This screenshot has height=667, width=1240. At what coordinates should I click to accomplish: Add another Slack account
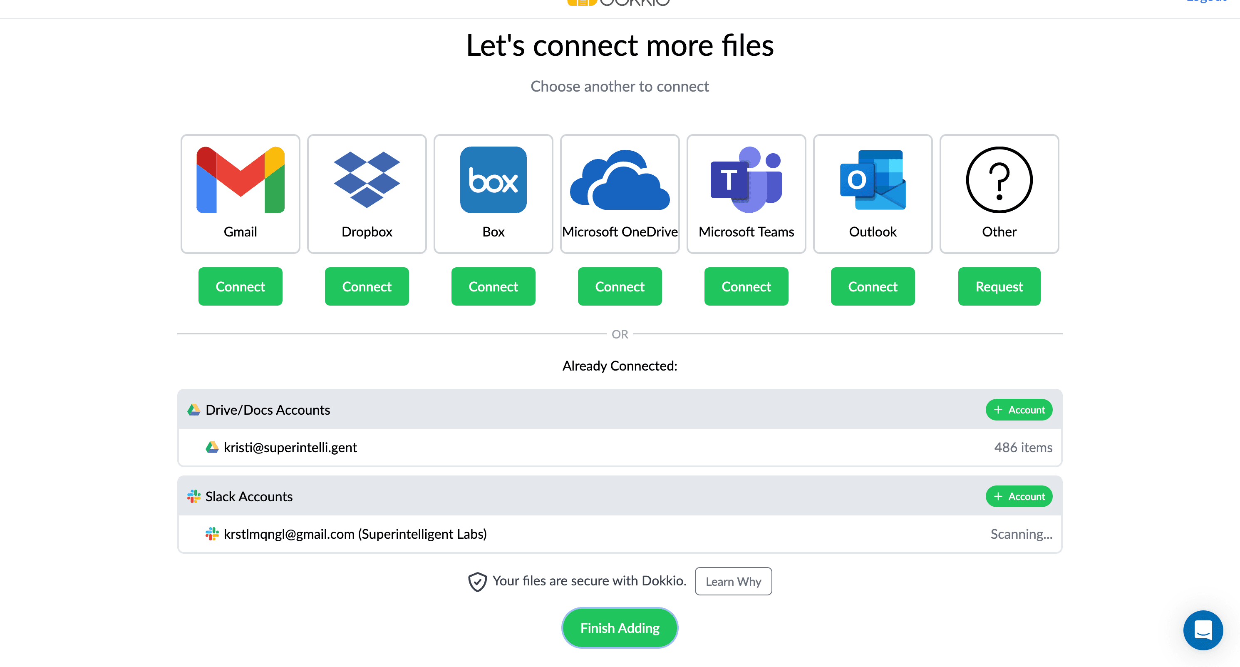pyautogui.click(x=1019, y=497)
